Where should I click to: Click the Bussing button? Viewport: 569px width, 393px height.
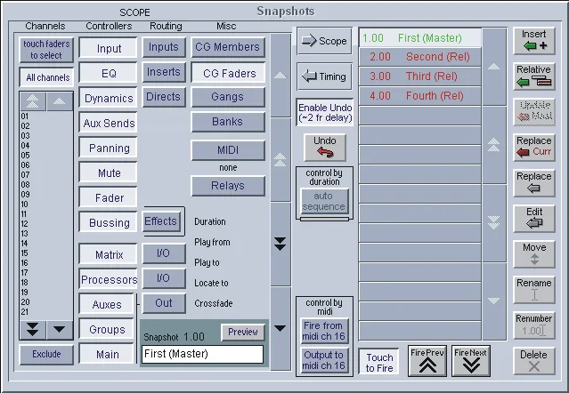(108, 222)
